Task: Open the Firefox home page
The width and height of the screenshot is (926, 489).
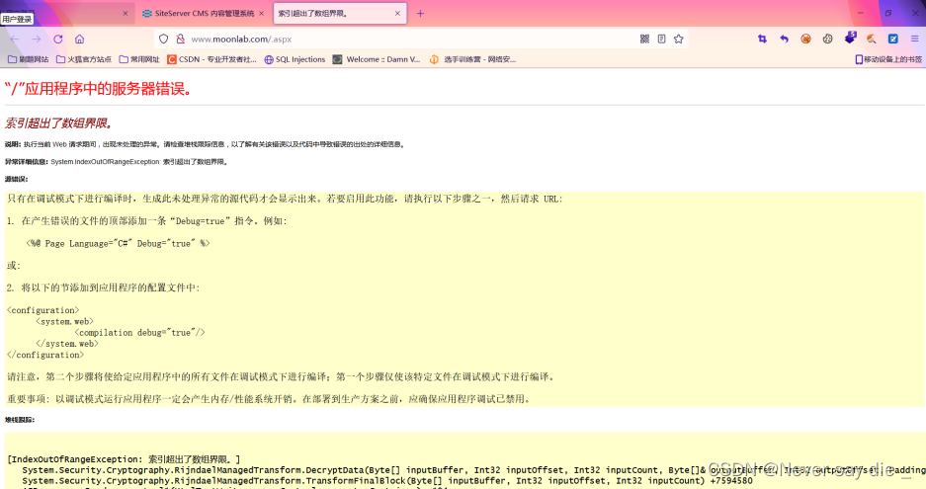Action: (80, 39)
